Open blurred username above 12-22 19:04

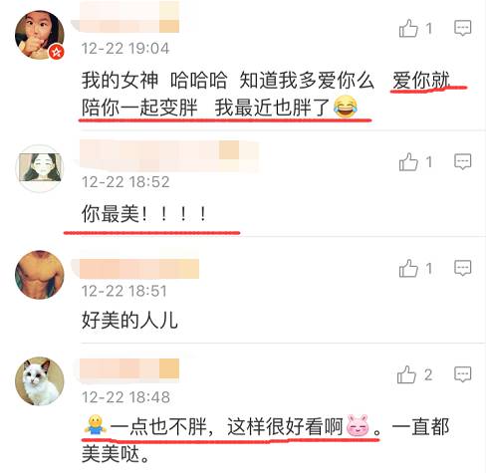tap(129, 17)
